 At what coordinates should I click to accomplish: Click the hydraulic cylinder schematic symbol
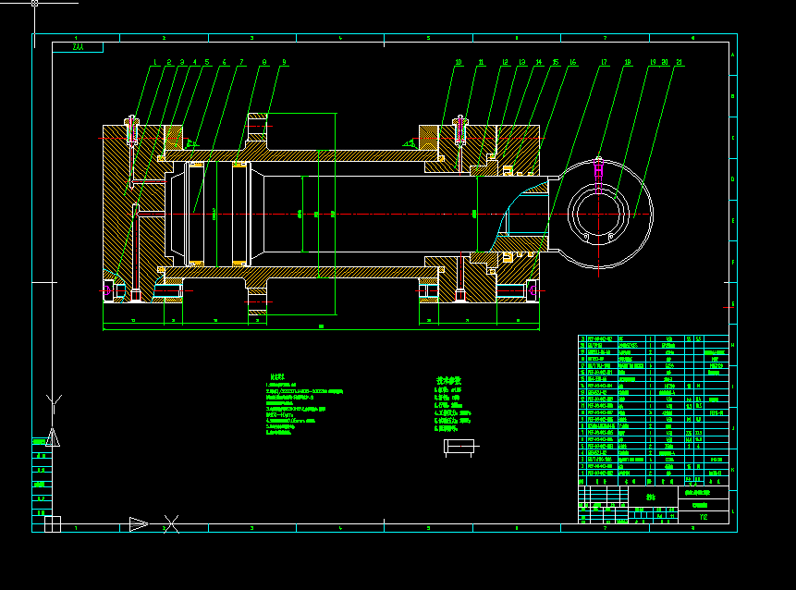(x=461, y=448)
